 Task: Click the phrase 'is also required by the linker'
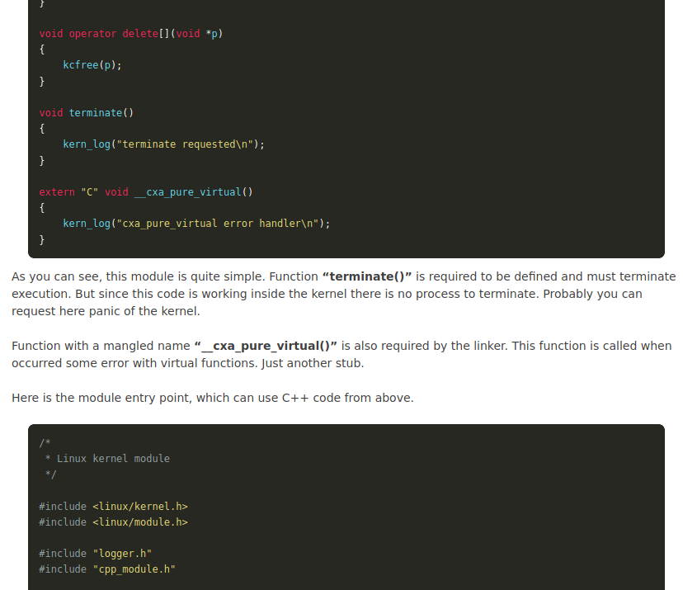[x=424, y=346]
